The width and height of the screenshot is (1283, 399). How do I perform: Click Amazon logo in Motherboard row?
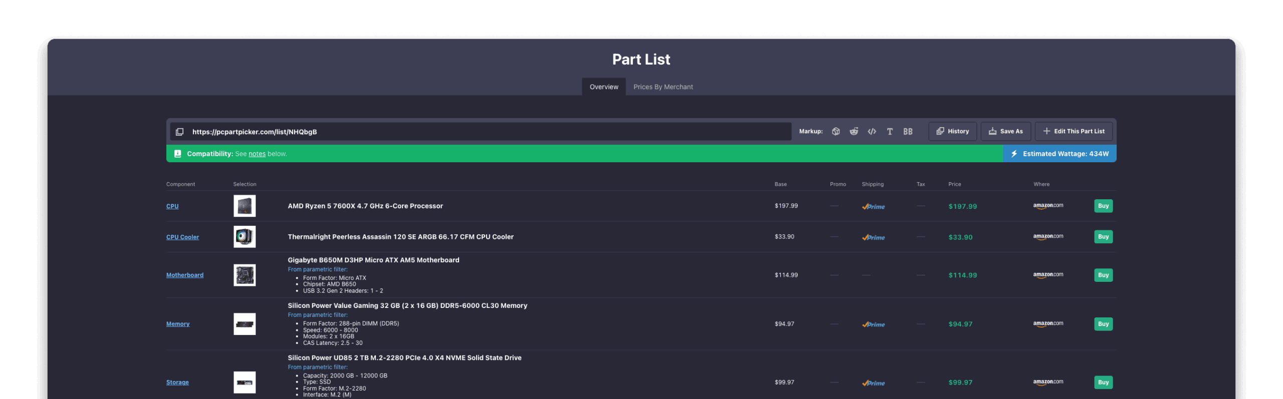[1048, 275]
